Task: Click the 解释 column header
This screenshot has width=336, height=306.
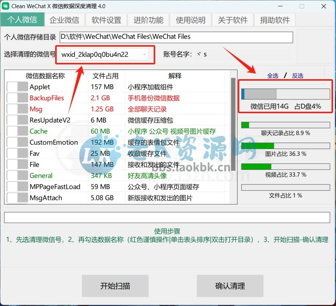Action: [x=175, y=76]
